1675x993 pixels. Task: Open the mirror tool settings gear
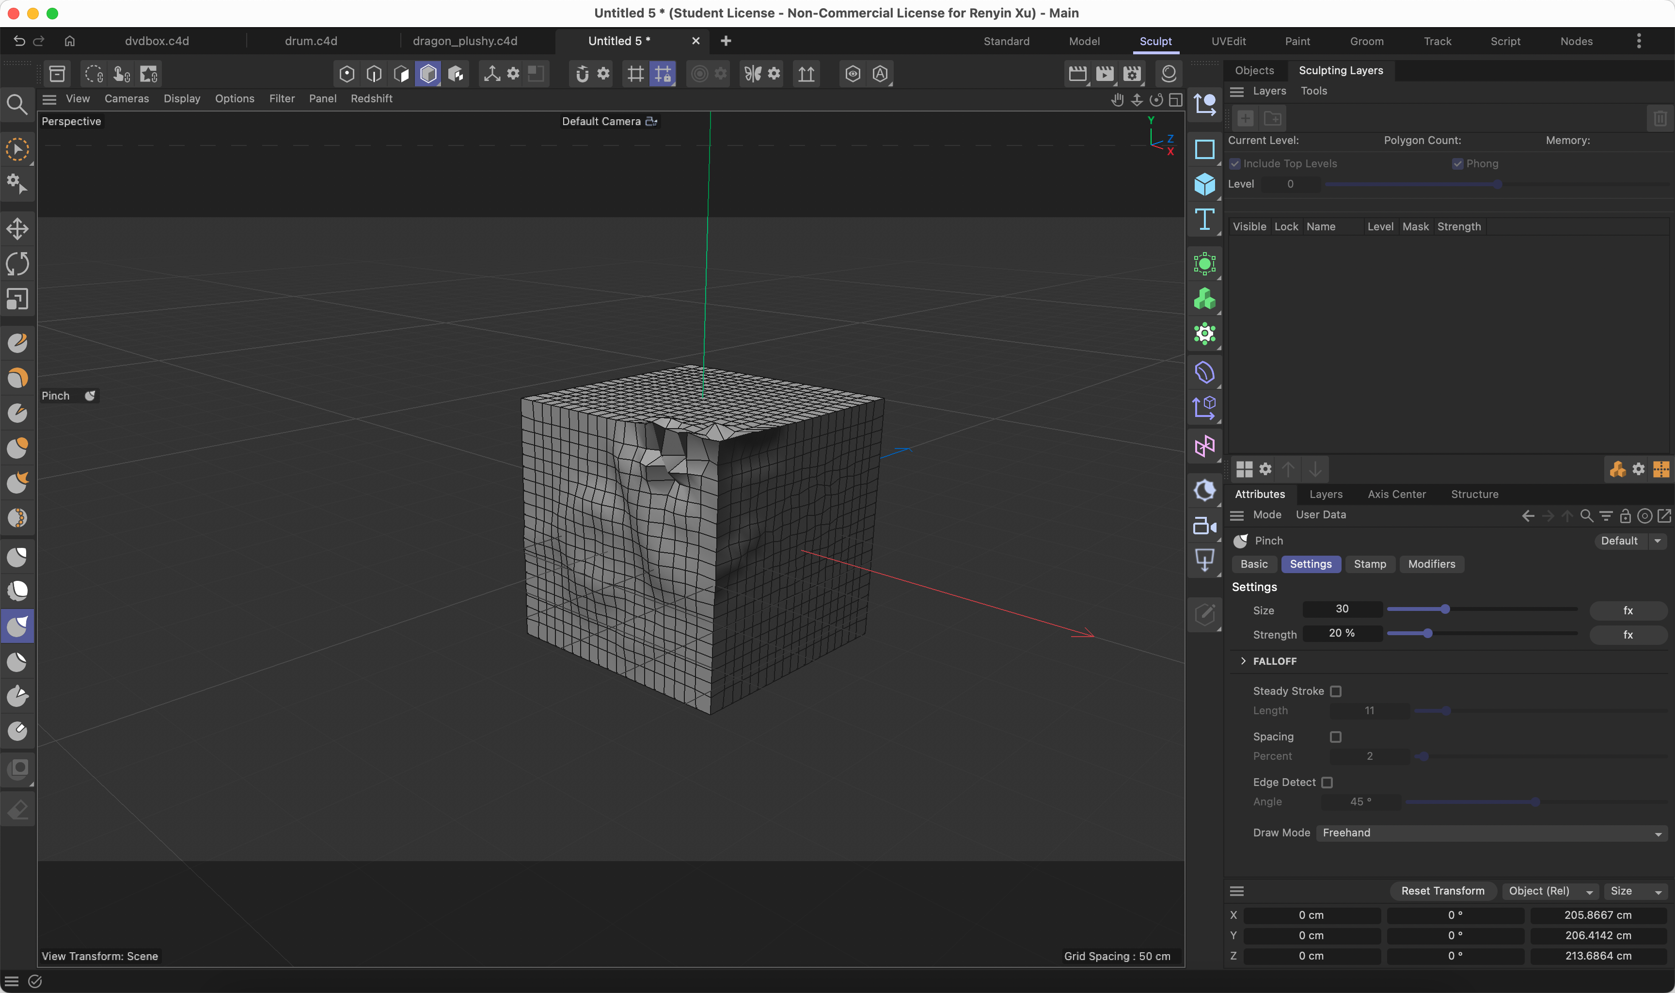[x=774, y=74]
